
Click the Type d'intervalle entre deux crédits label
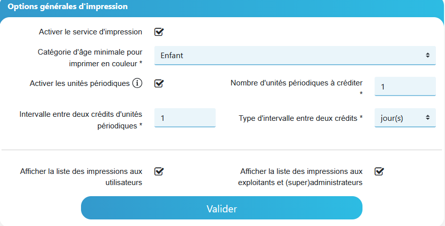click(x=301, y=118)
